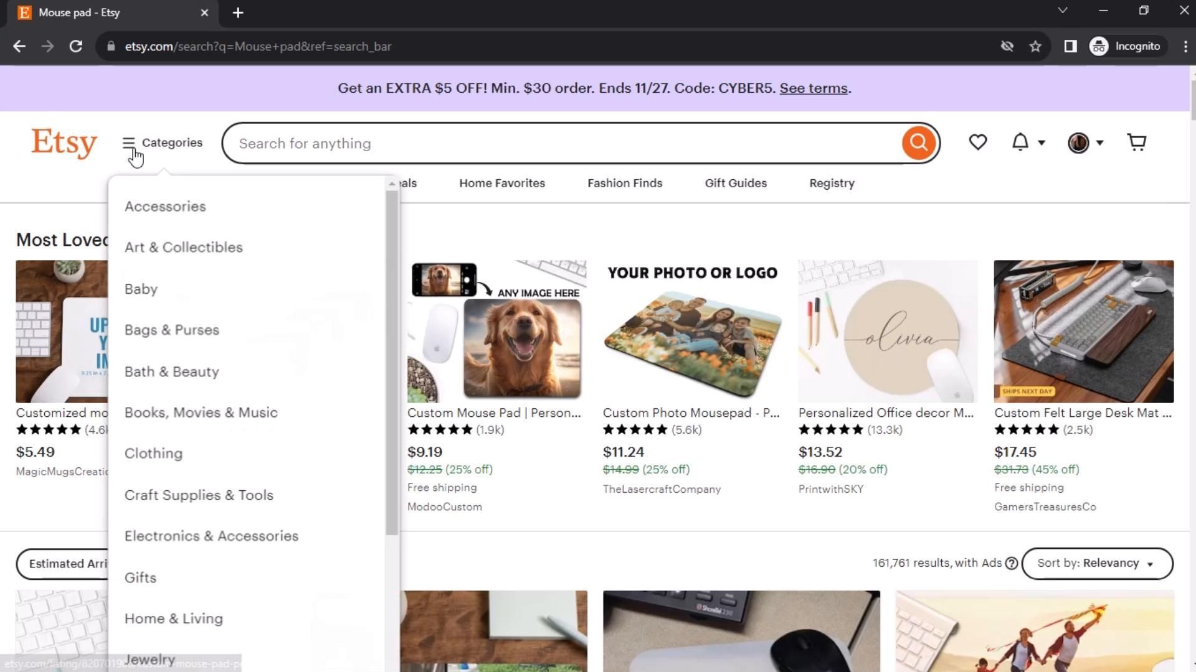Open browser side panel icon

coord(1070,47)
